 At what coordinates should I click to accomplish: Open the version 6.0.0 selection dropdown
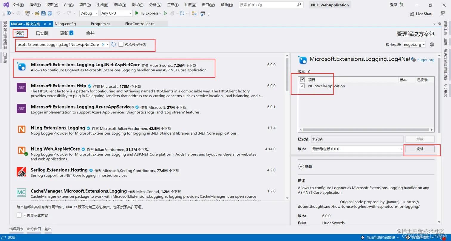tap(357, 149)
